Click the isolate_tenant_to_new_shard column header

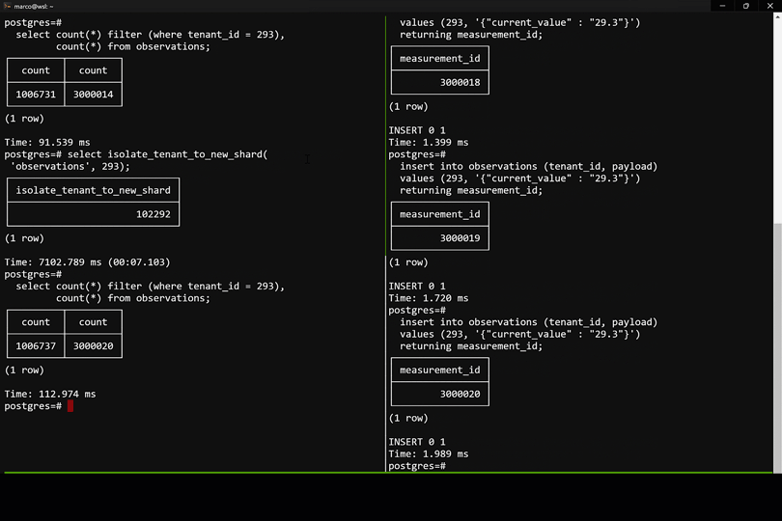(x=94, y=190)
